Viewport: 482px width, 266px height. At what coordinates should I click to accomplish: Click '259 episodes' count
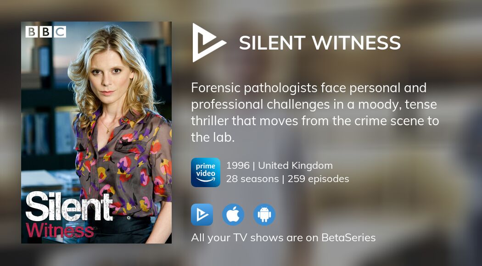click(319, 179)
